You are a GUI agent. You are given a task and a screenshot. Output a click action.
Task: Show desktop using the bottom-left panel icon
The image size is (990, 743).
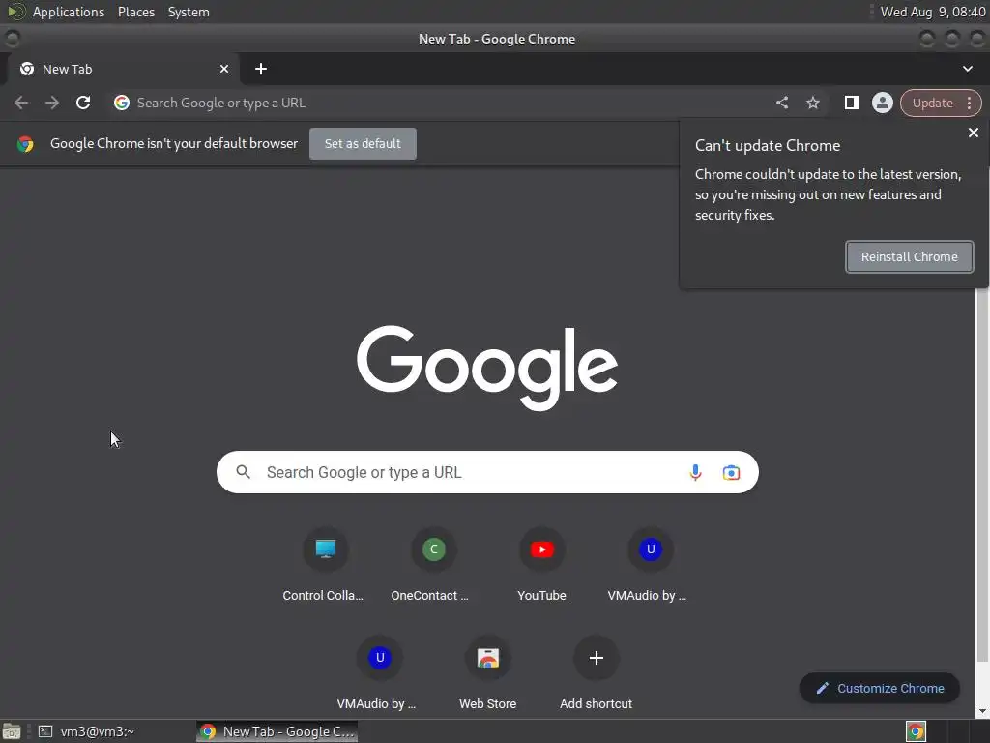pos(12,731)
